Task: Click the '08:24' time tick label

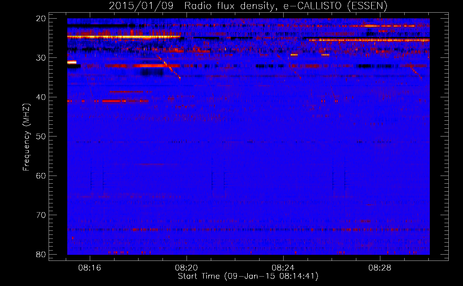Action: pos(283,268)
